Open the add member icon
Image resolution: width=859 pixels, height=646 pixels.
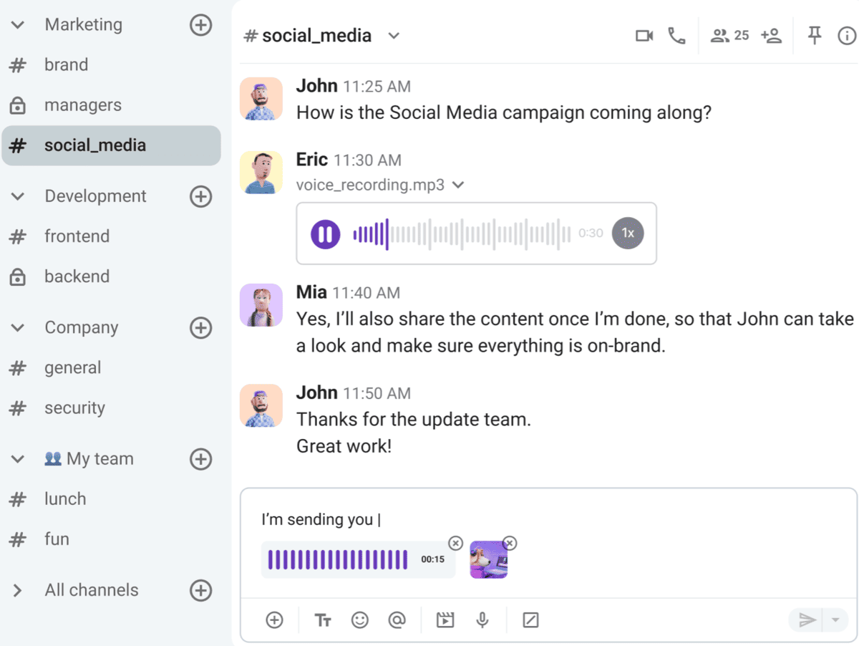click(x=771, y=36)
